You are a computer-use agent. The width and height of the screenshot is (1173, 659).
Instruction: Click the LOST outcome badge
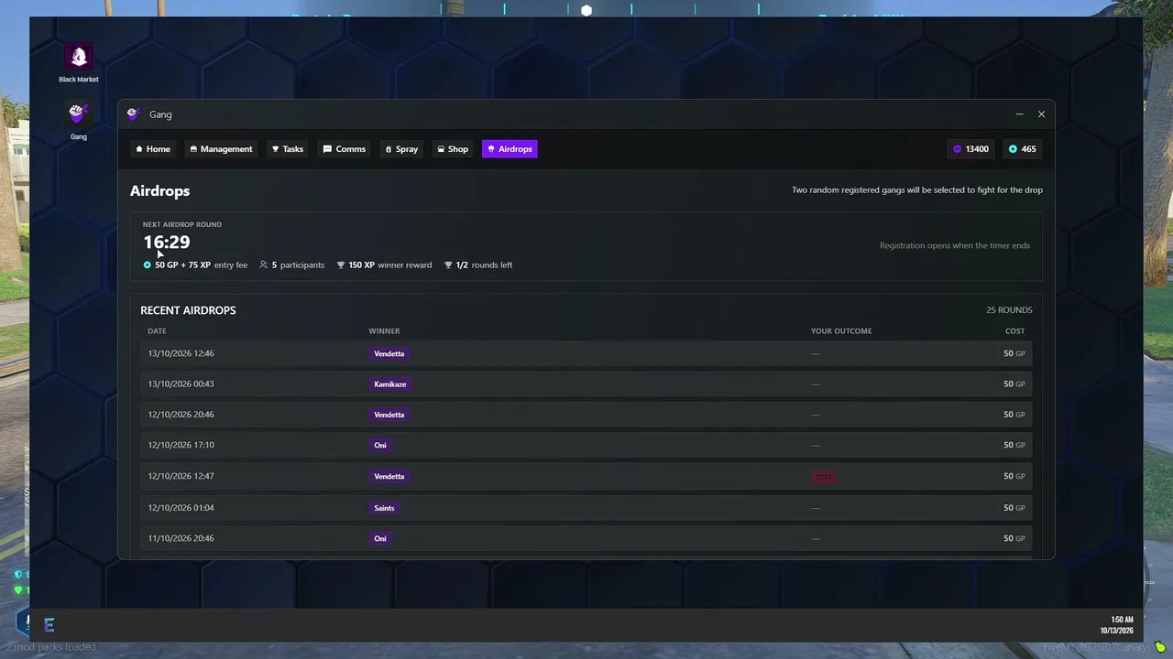click(824, 477)
